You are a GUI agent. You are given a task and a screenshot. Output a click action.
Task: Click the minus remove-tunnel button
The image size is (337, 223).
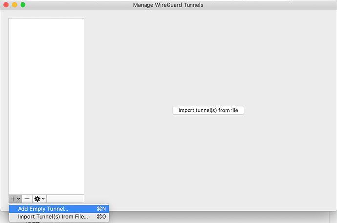(x=27, y=199)
